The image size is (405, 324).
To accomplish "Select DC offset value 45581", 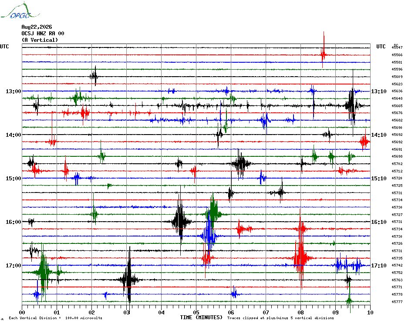I will point(397,62).
